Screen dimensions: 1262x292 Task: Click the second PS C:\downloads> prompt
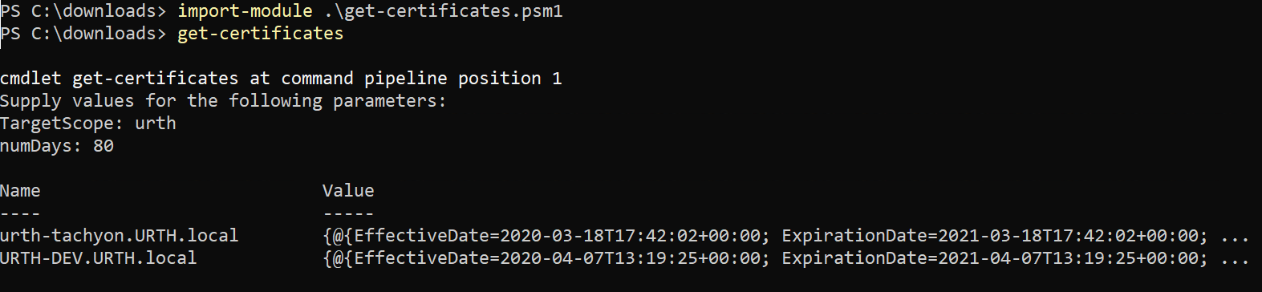click(x=83, y=34)
